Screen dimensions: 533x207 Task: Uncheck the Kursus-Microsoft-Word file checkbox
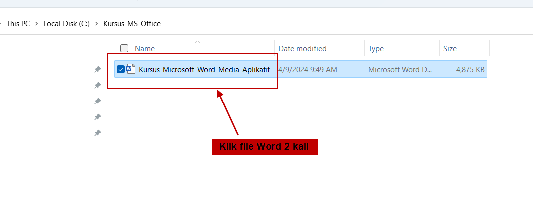[x=120, y=70]
